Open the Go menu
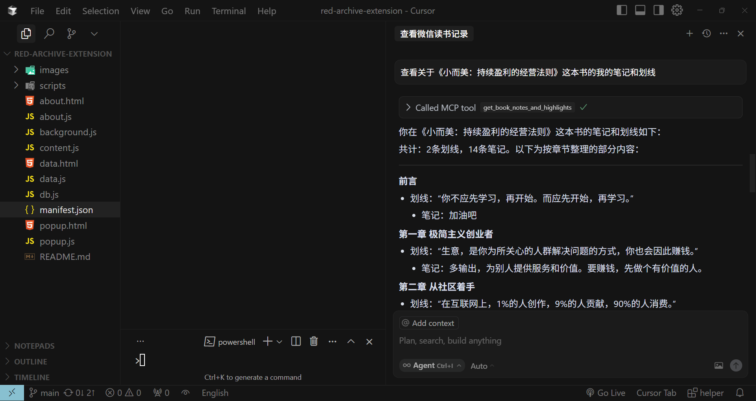Viewport: 756px width, 401px height. 167,11
